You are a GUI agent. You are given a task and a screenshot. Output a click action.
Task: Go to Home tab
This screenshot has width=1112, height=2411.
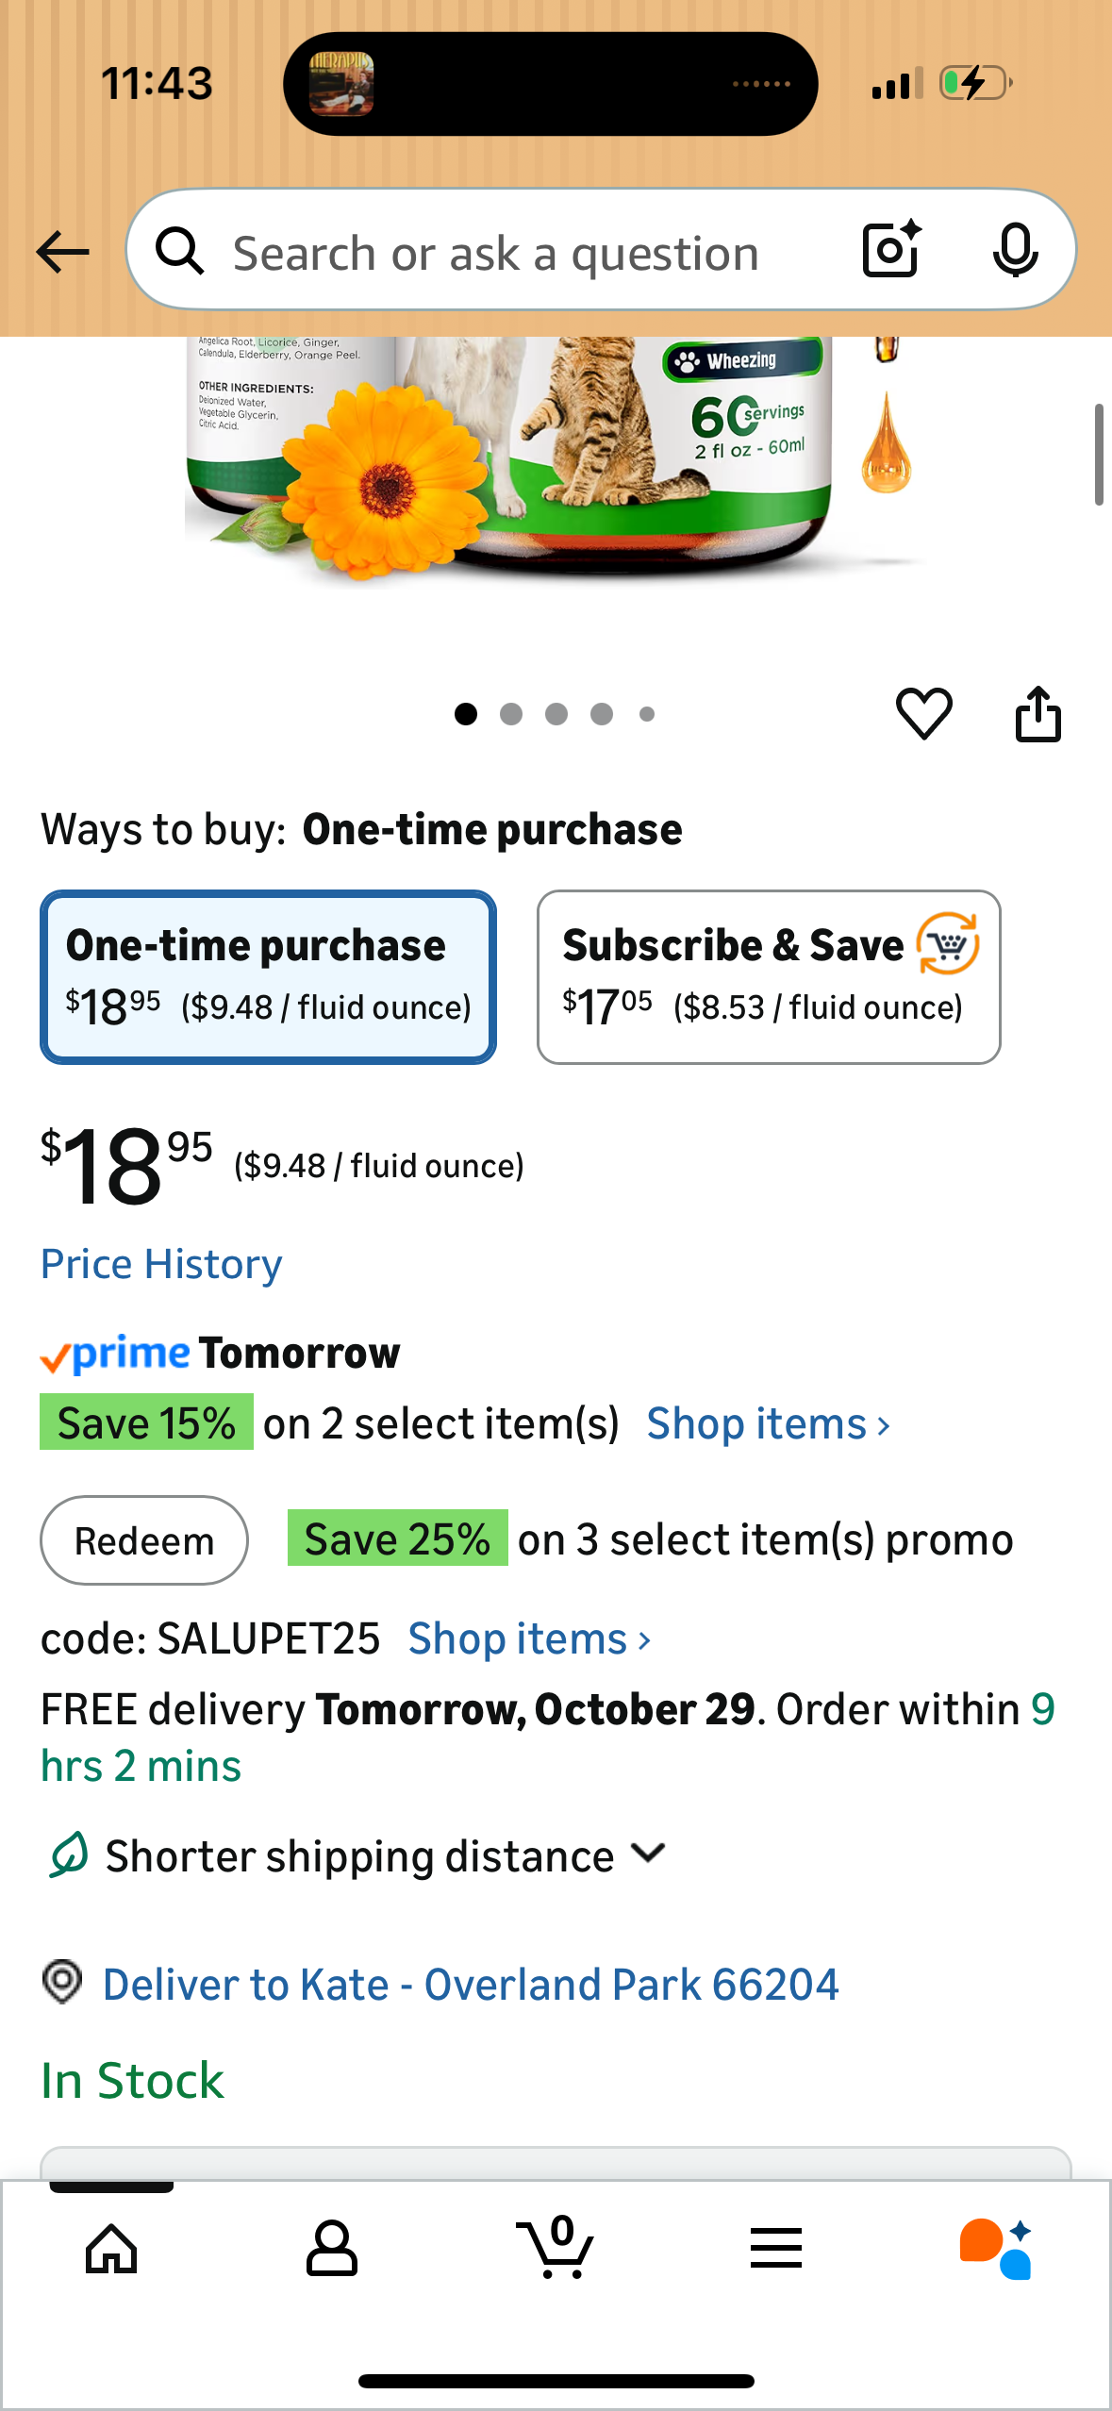click(112, 2249)
